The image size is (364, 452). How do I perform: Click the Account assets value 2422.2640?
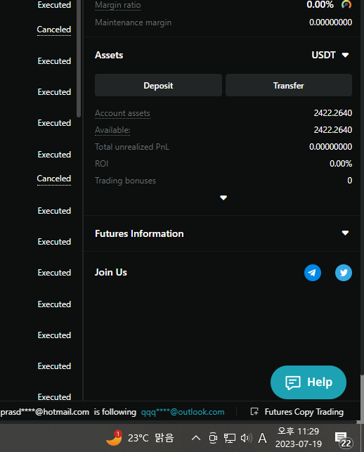pyautogui.click(x=333, y=112)
